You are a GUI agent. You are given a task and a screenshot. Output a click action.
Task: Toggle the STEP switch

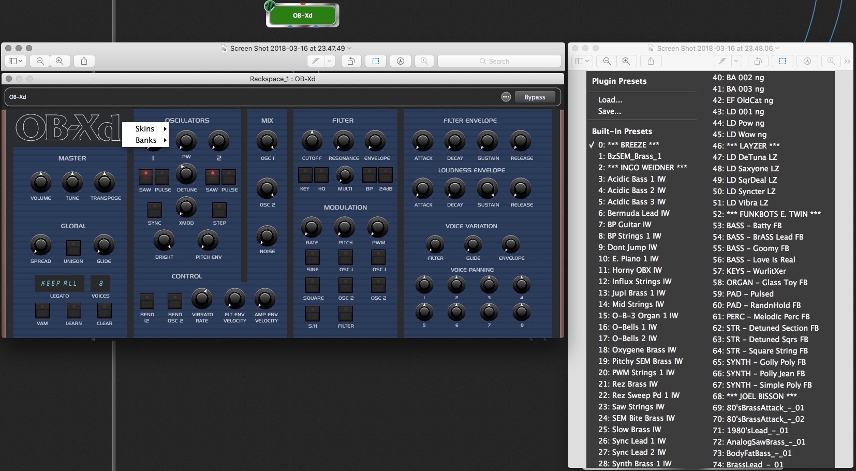[x=219, y=210]
